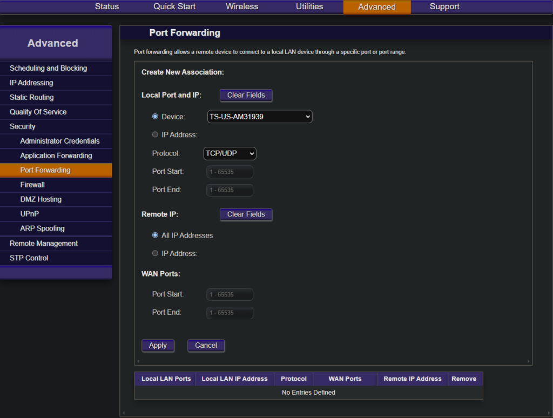Viewport: 553px width, 418px height.
Task: Open the Utilities tab
Action: (309, 7)
